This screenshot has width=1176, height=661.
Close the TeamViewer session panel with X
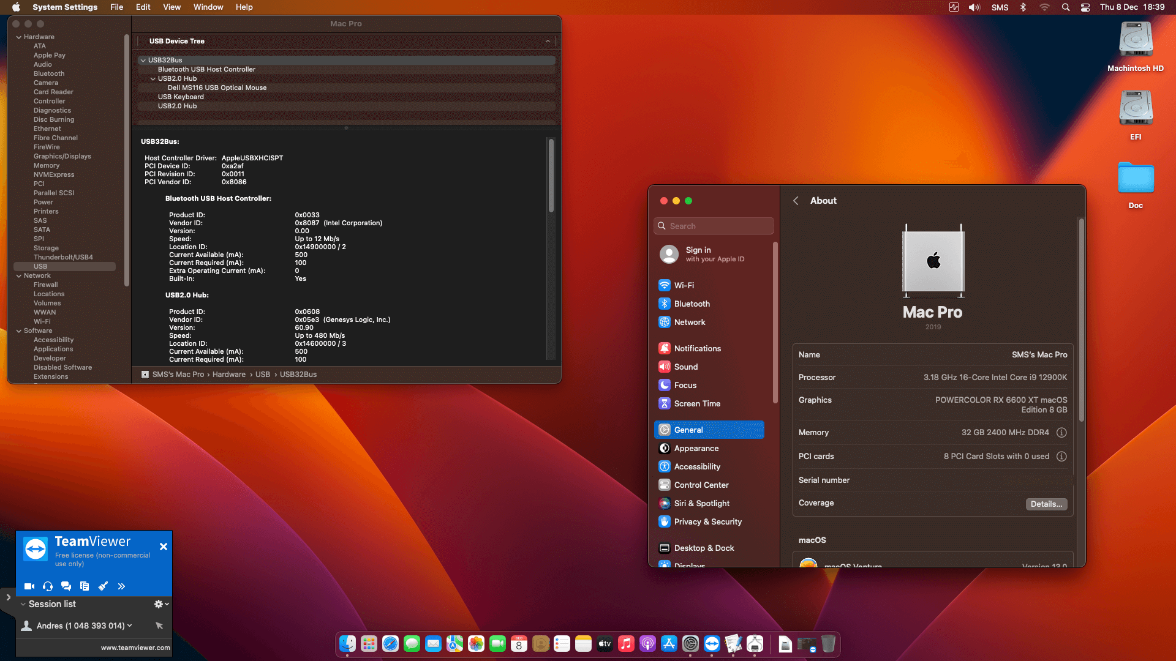tap(164, 547)
